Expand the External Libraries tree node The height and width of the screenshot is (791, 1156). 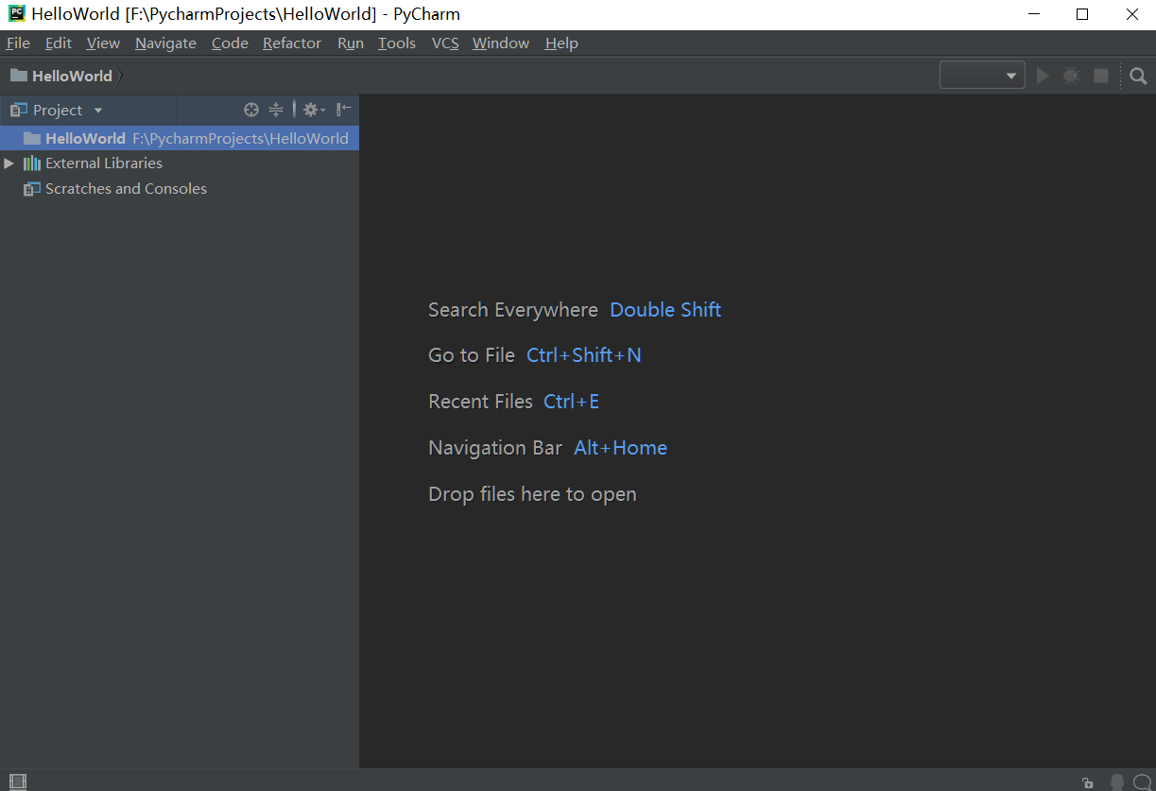click(x=9, y=163)
